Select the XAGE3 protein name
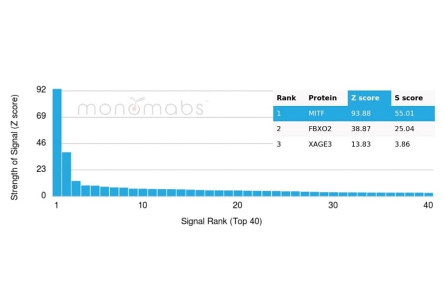Image resolution: width=443 pixels, height=292 pixels. coord(320,144)
